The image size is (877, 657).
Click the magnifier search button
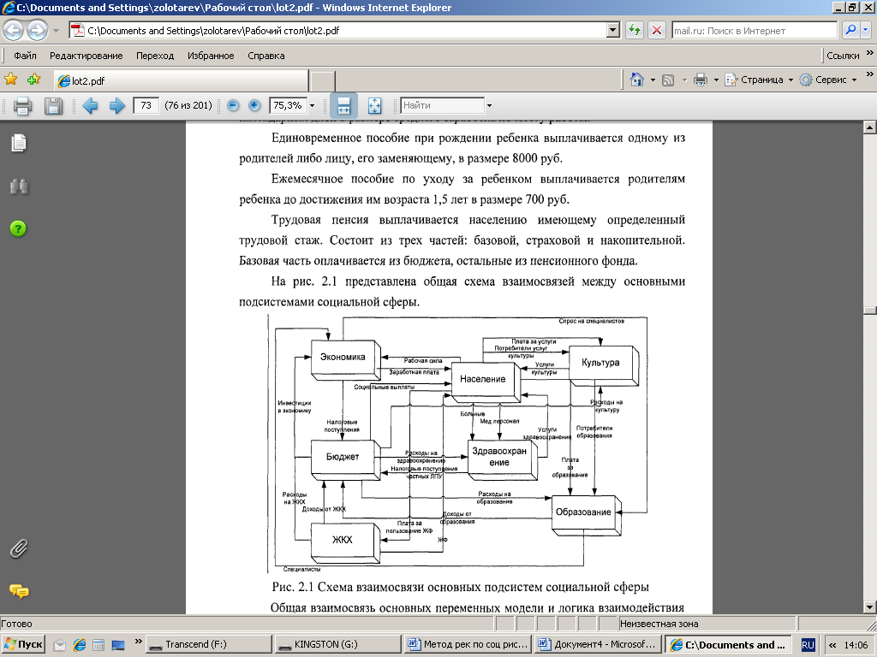(850, 30)
